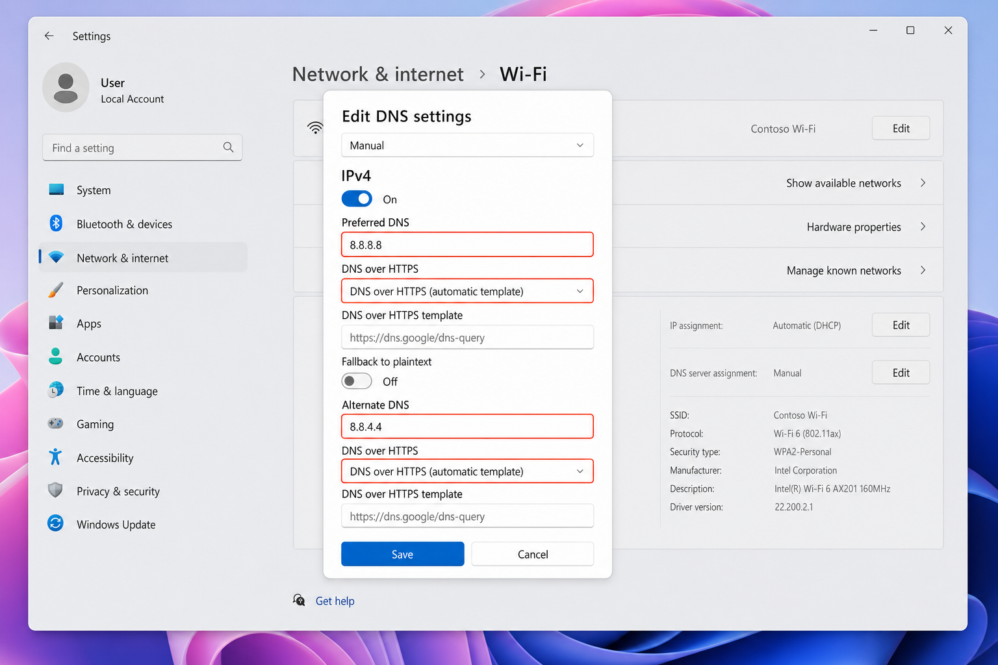Image resolution: width=998 pixels, height=665 pixels.
Task: Click the Accessibility figure icon
Action: pos(56,457)
